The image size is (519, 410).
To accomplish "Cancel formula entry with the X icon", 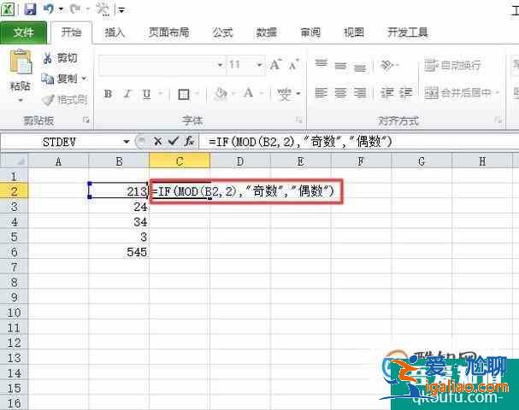I will (158, 141).
